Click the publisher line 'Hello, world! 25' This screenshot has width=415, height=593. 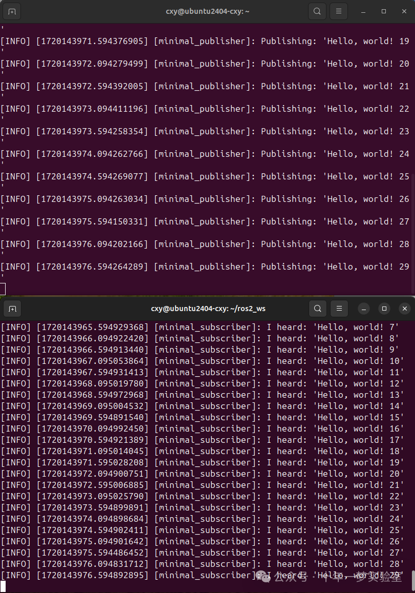click(x=205, y=177)
